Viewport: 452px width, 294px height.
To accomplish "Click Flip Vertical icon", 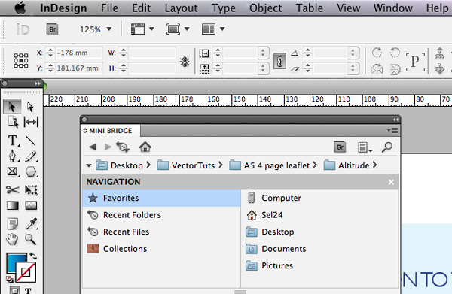I will (x=395, y=69).
